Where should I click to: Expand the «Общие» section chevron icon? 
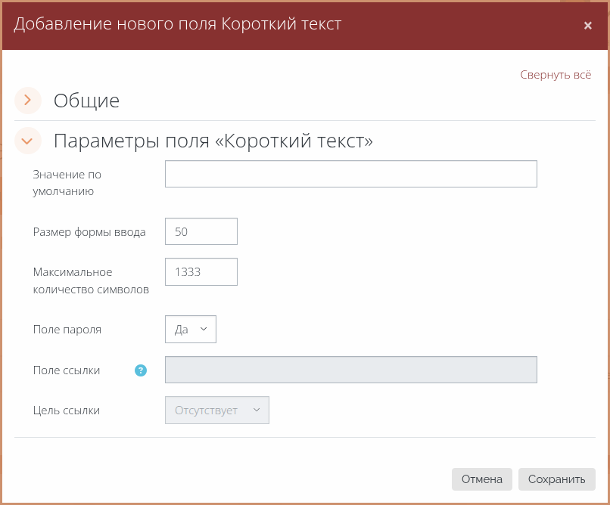click(28, 100)
